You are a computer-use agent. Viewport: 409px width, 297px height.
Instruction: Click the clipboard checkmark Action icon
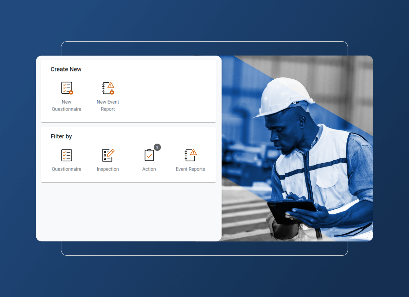[149, 155]
